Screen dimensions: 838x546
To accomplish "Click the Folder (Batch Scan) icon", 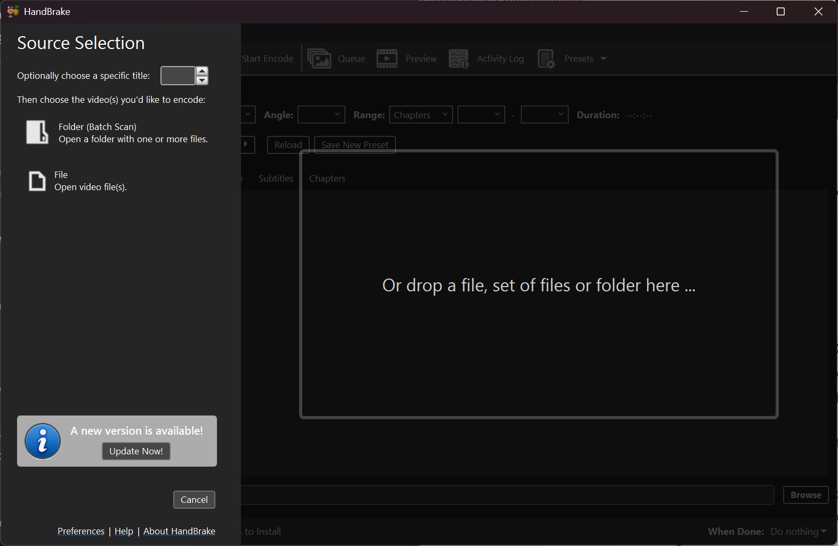I will point(37,132).
